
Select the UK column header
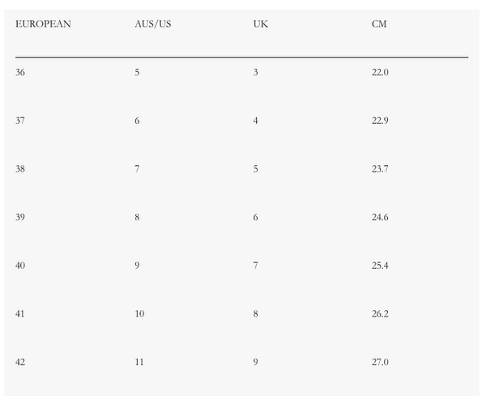[x=260, y=23]
